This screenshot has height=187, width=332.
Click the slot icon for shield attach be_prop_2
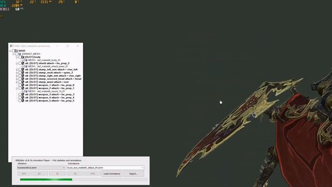coord(23,63)
